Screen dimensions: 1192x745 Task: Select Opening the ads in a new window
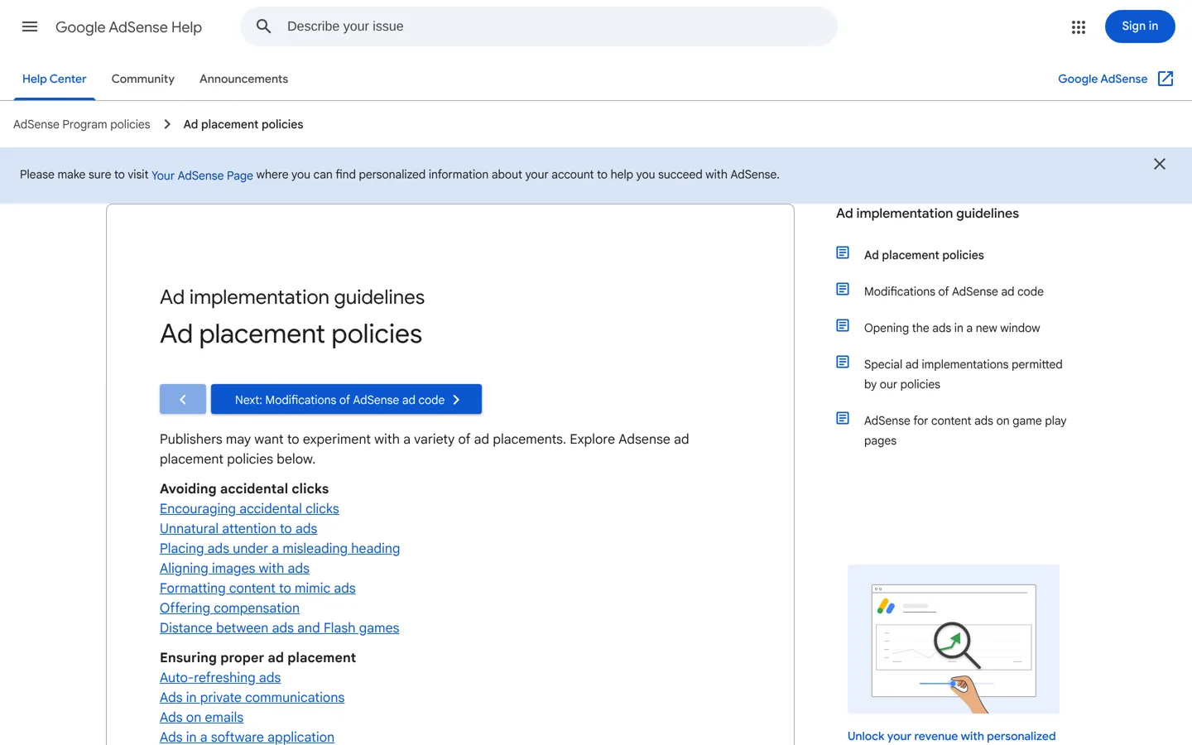952,328
